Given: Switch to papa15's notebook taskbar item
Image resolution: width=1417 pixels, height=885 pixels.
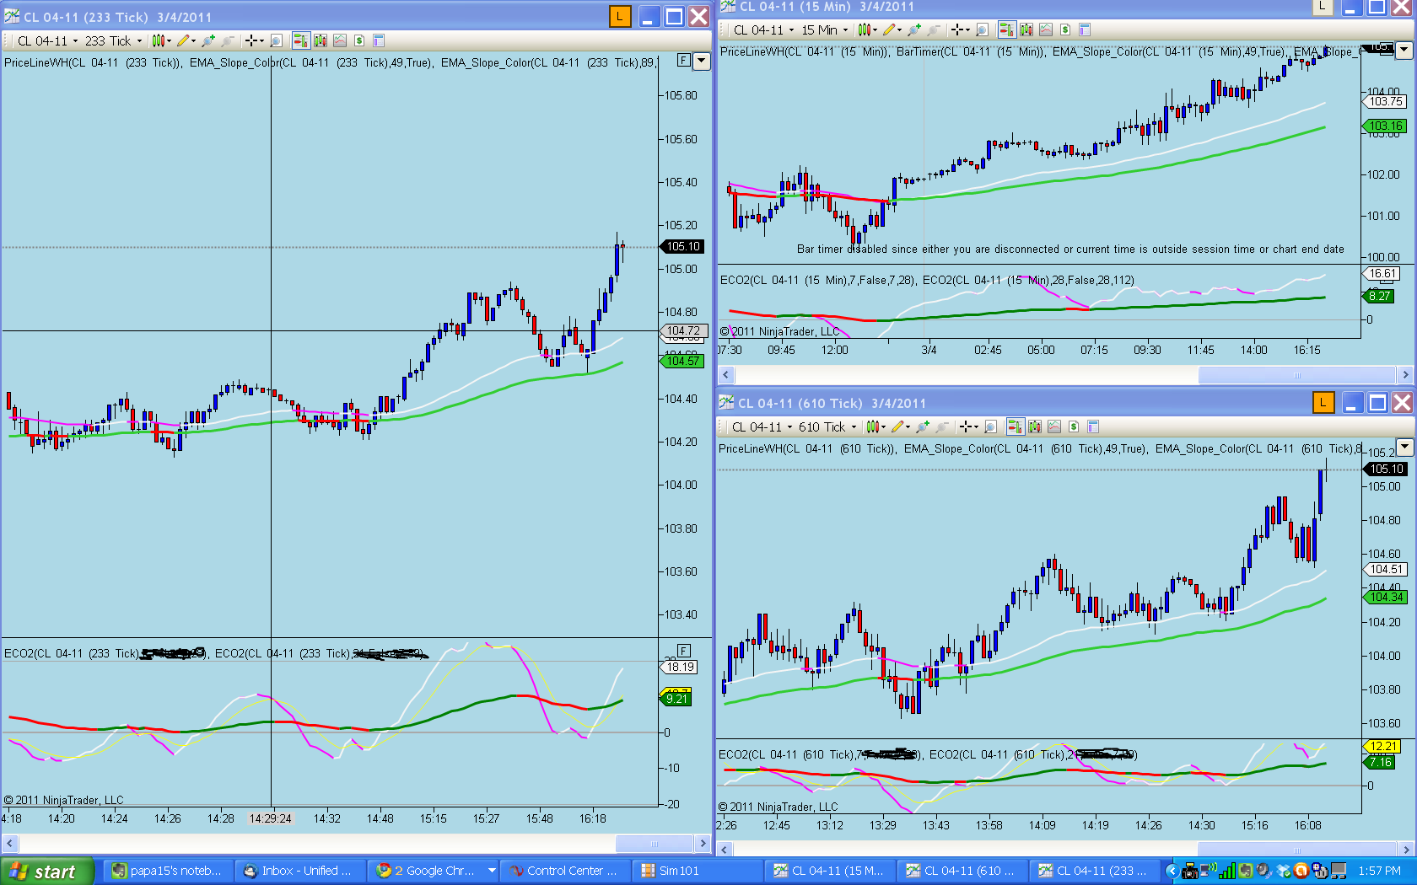Looking at the screenshot, I should click(167, 871).
